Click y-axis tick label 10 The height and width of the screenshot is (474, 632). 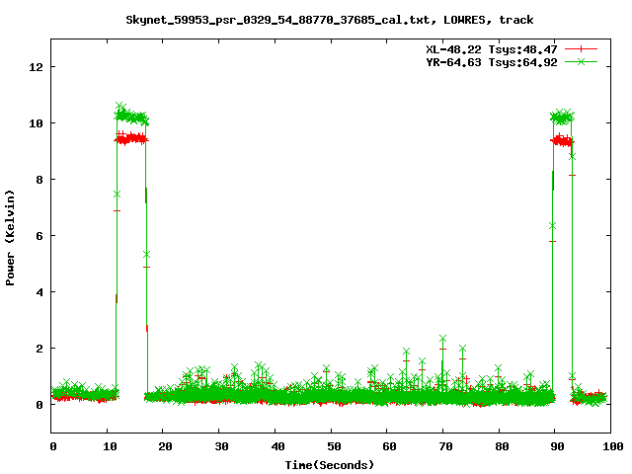click(x=36, y=123)
